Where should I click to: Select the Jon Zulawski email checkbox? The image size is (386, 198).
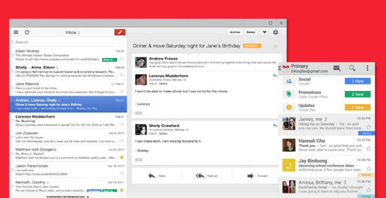(12, 137)
